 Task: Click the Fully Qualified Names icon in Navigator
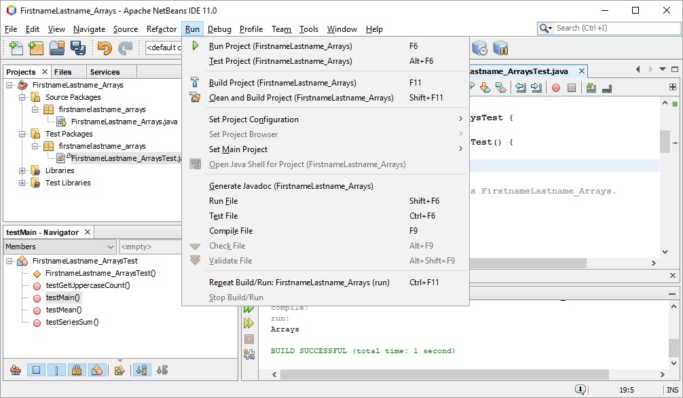pyautogui.click(x=119, y=370)
